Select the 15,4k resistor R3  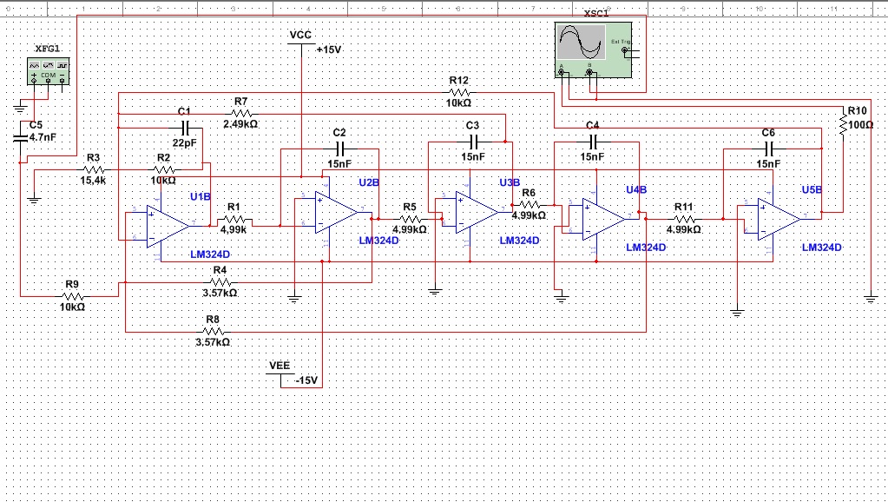pyautogui.click(x=93, y=168)
